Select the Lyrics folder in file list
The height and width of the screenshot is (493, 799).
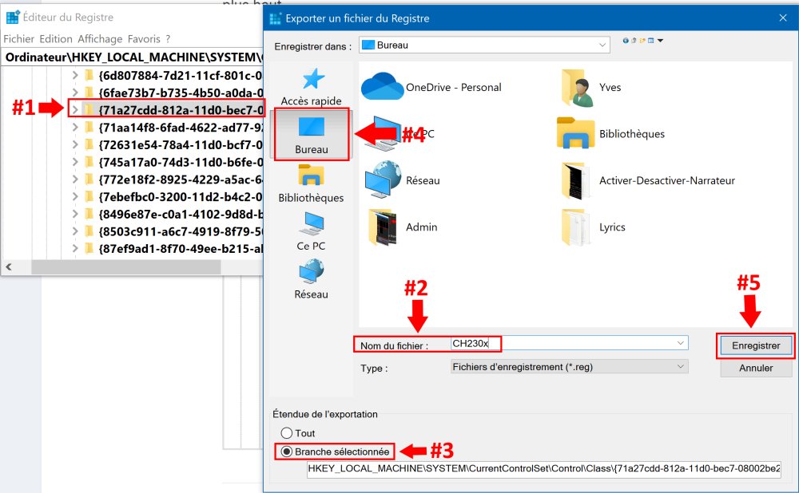594,227
